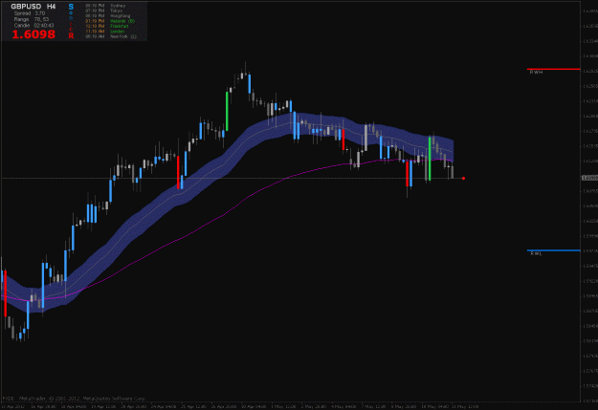Click the highlighted current price axis label

pyautogui.click(x=589, y=178)
